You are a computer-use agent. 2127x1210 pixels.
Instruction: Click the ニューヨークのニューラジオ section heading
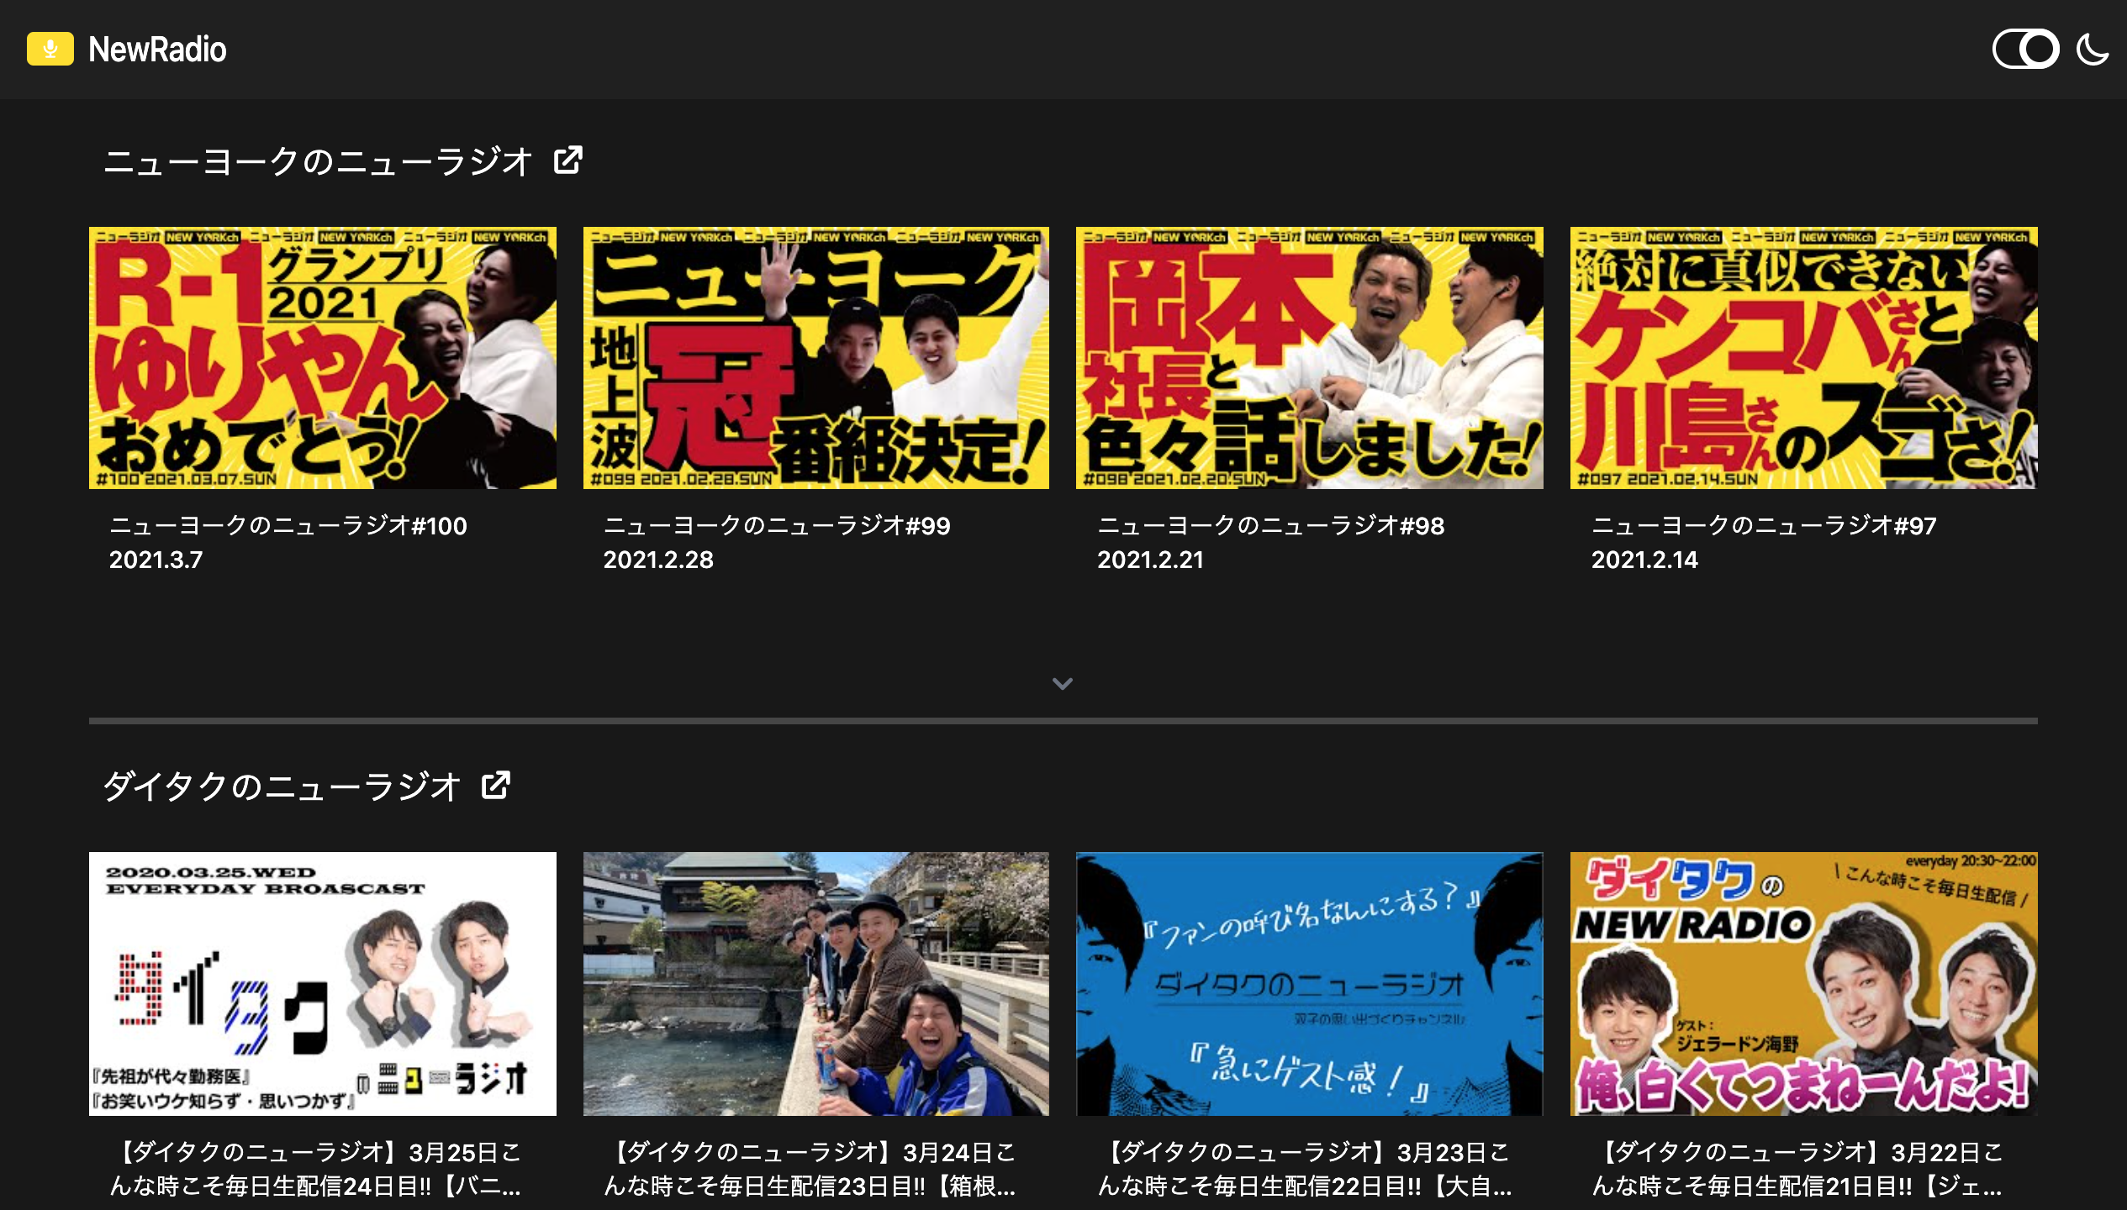tap(318, 160)
